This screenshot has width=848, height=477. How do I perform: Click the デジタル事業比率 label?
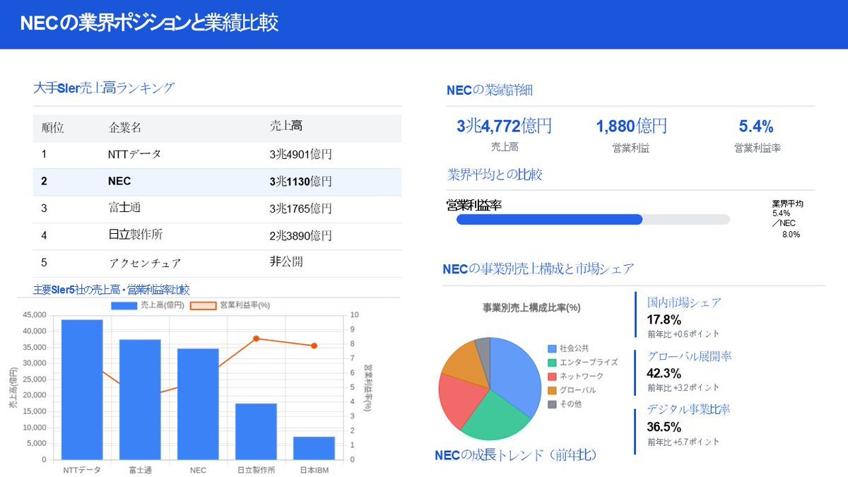pos(689,410)
